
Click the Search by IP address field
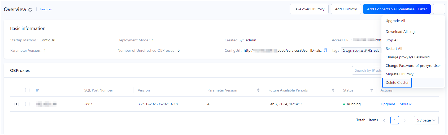(367, 70)
